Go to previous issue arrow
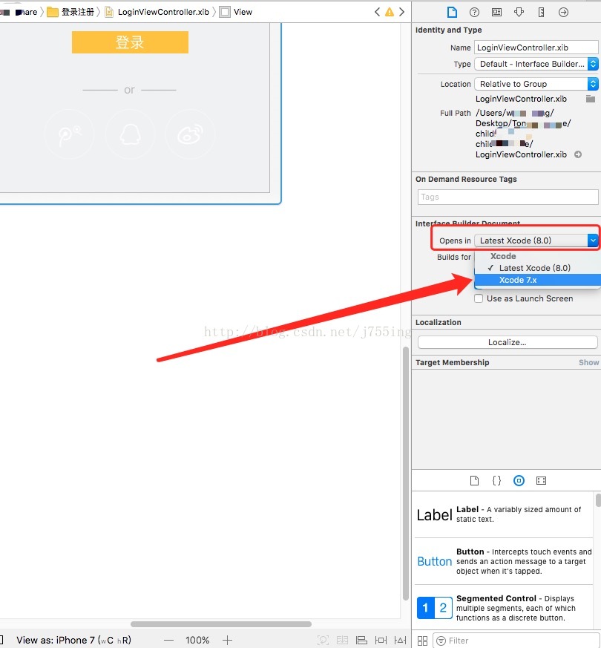601x648 pixels. pyautogui.click(x=377, y=12)
